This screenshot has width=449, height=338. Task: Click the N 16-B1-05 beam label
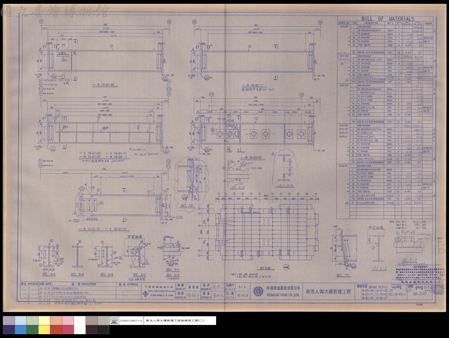click(x=105, y=85)
